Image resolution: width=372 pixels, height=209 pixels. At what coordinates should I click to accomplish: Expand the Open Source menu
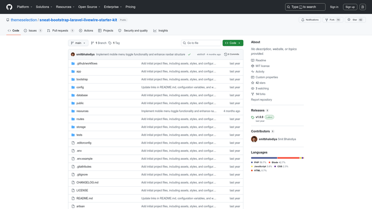[89, 7]
